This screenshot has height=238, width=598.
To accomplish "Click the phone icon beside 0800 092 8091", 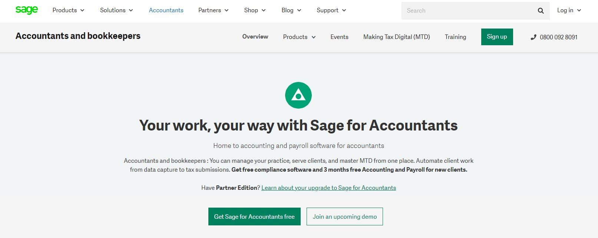I will tap(533, 37).
